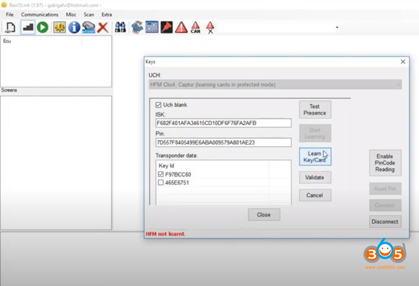Click the green play toolbar icon
This screenshot has height=286, width=419.
click(x=42, y=27)
